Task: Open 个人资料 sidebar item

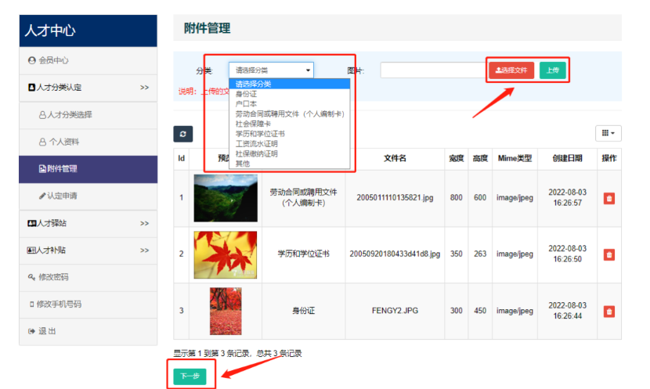Action: (88, 142)
